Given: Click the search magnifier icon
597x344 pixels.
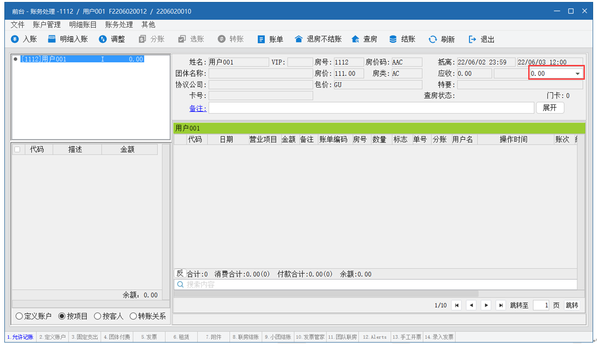Looking at the screenshot, I should pyautogui.click(x=180, y=284).
